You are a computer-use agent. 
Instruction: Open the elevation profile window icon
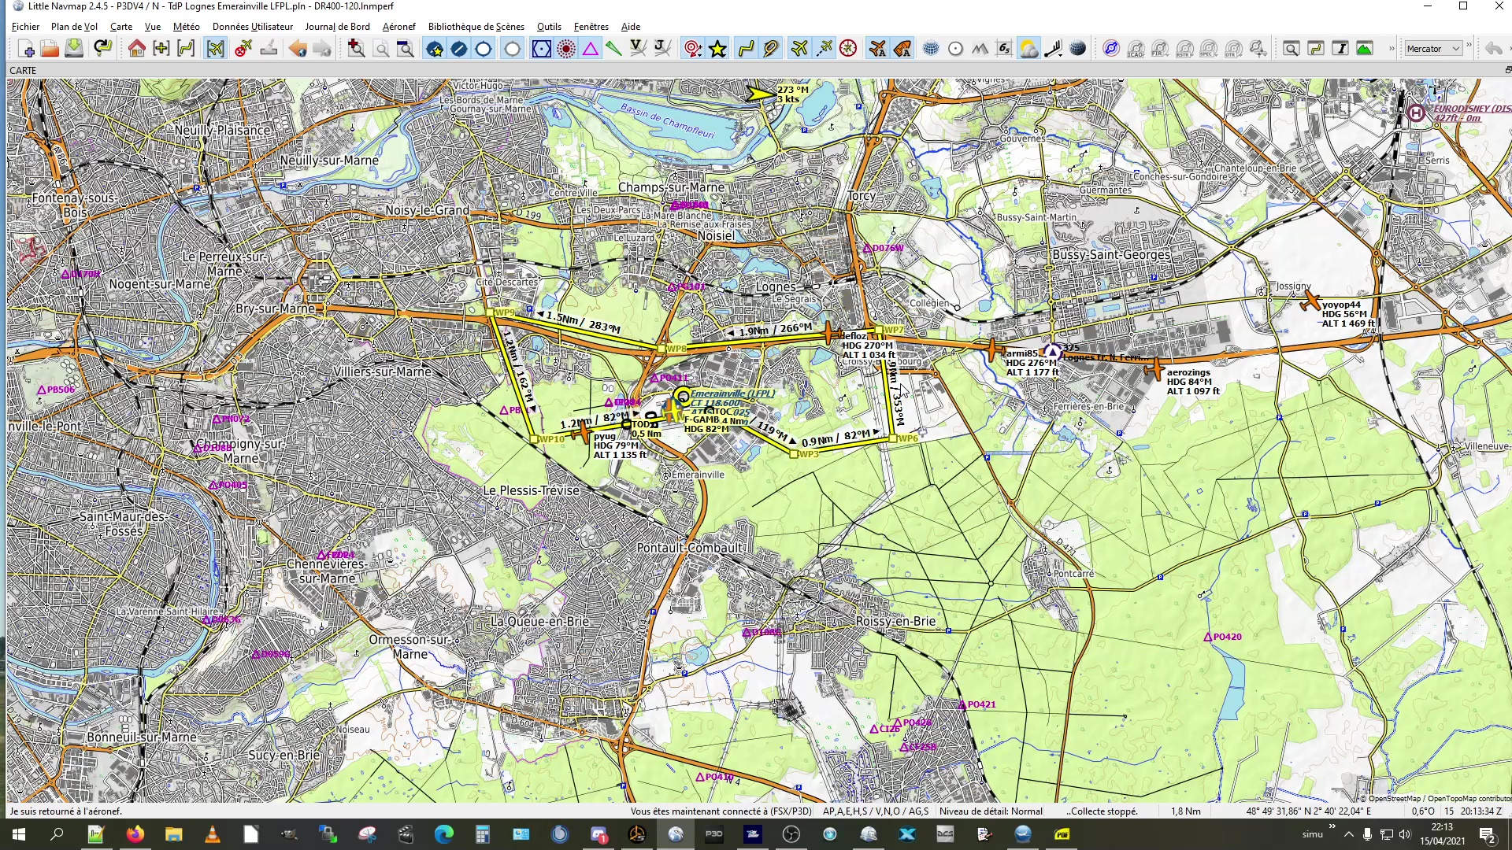click(x=1365, y=49)
